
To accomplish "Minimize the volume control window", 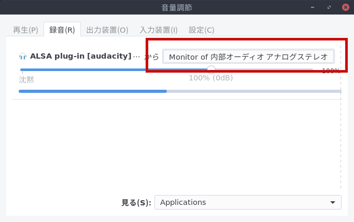I will (x=313, y=7).
